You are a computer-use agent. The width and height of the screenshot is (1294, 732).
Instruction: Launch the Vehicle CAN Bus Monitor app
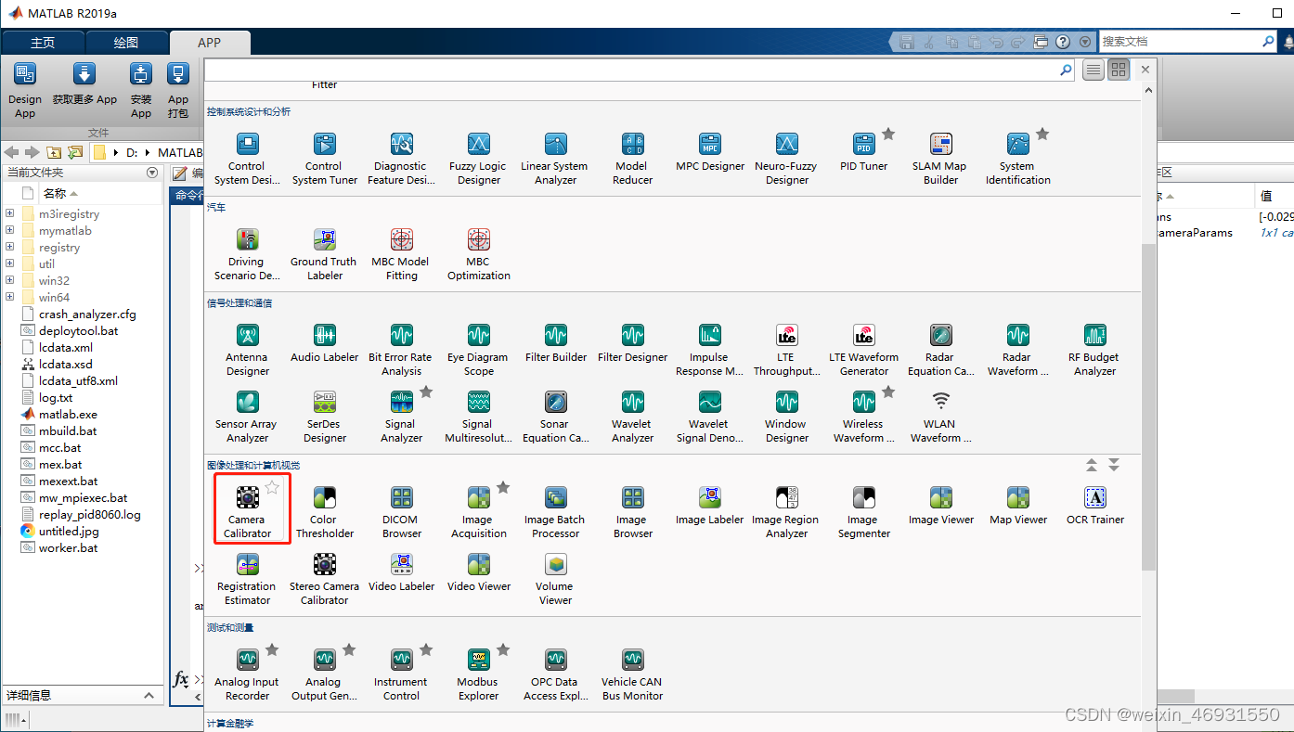(633, 674)
